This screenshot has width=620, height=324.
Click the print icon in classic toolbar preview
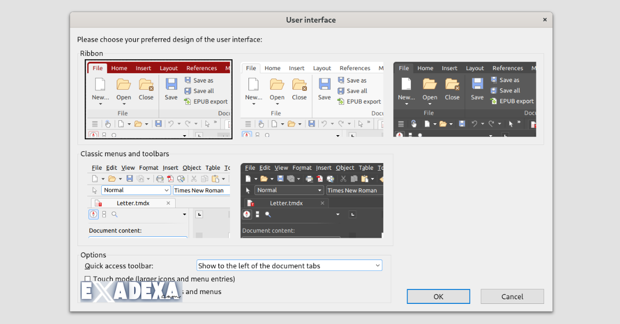[161, 179]
